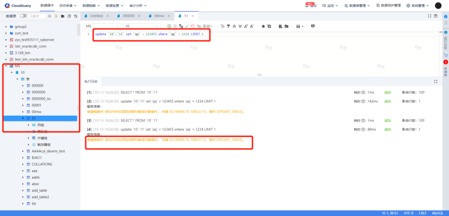Screen dimensions: 449x216
Task: Maximize the execution log panel
Action: pyautogui.click(x=436, y=81)
